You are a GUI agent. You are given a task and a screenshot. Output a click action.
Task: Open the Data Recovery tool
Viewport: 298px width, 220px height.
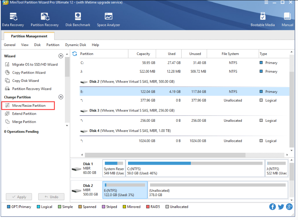point(13,19)
